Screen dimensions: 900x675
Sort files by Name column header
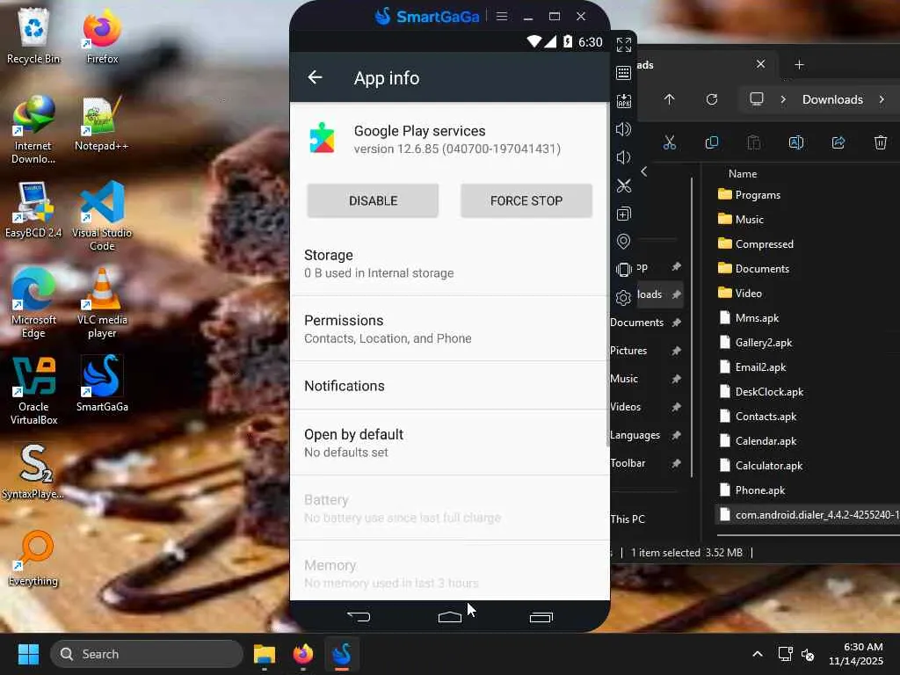point(743,173)
